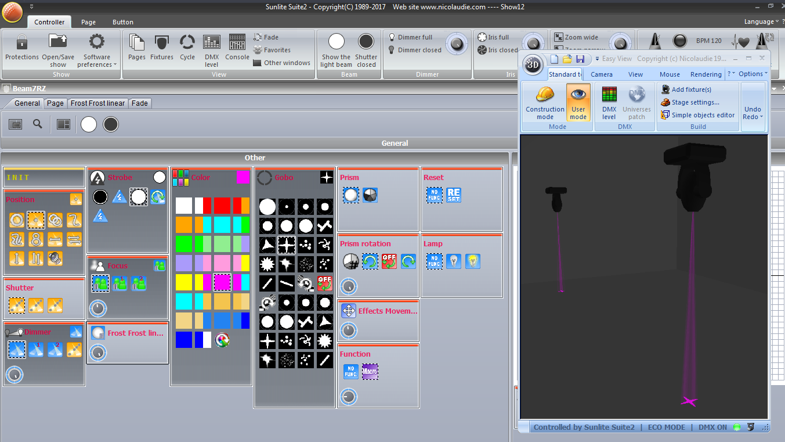
Task: Toggle the dark circle beam button in Beam7RZ toolbar
Action: 111,124
